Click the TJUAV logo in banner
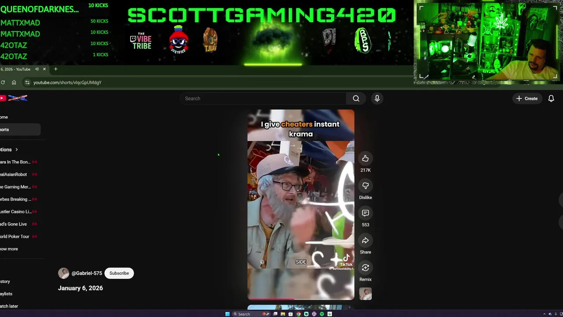563x317 pixels. [x=210, y=41]
